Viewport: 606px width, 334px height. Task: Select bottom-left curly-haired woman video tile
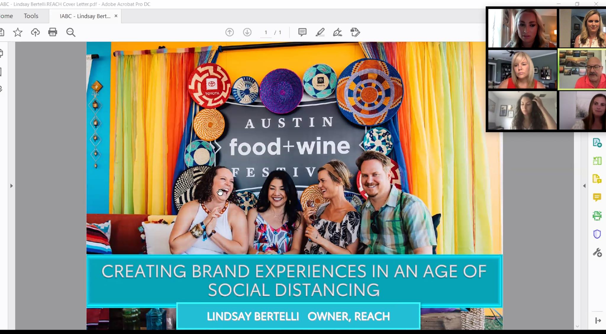pyautogui.click(x=522, y=110)
